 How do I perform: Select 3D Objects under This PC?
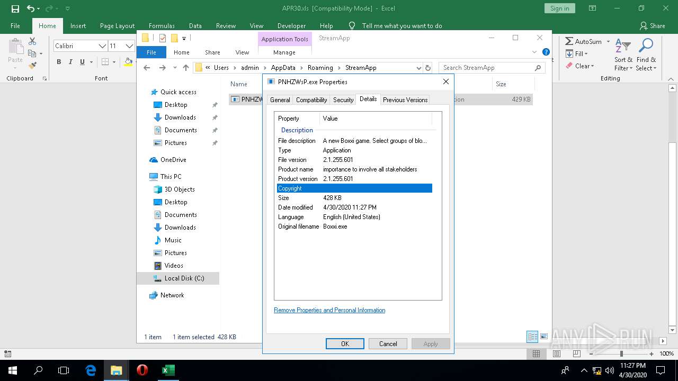pos(180,189)
